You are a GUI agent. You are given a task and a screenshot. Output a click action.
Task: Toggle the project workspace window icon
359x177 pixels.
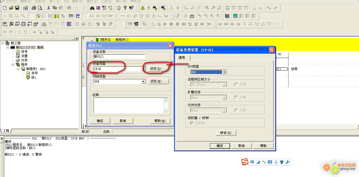click(5, 24)
